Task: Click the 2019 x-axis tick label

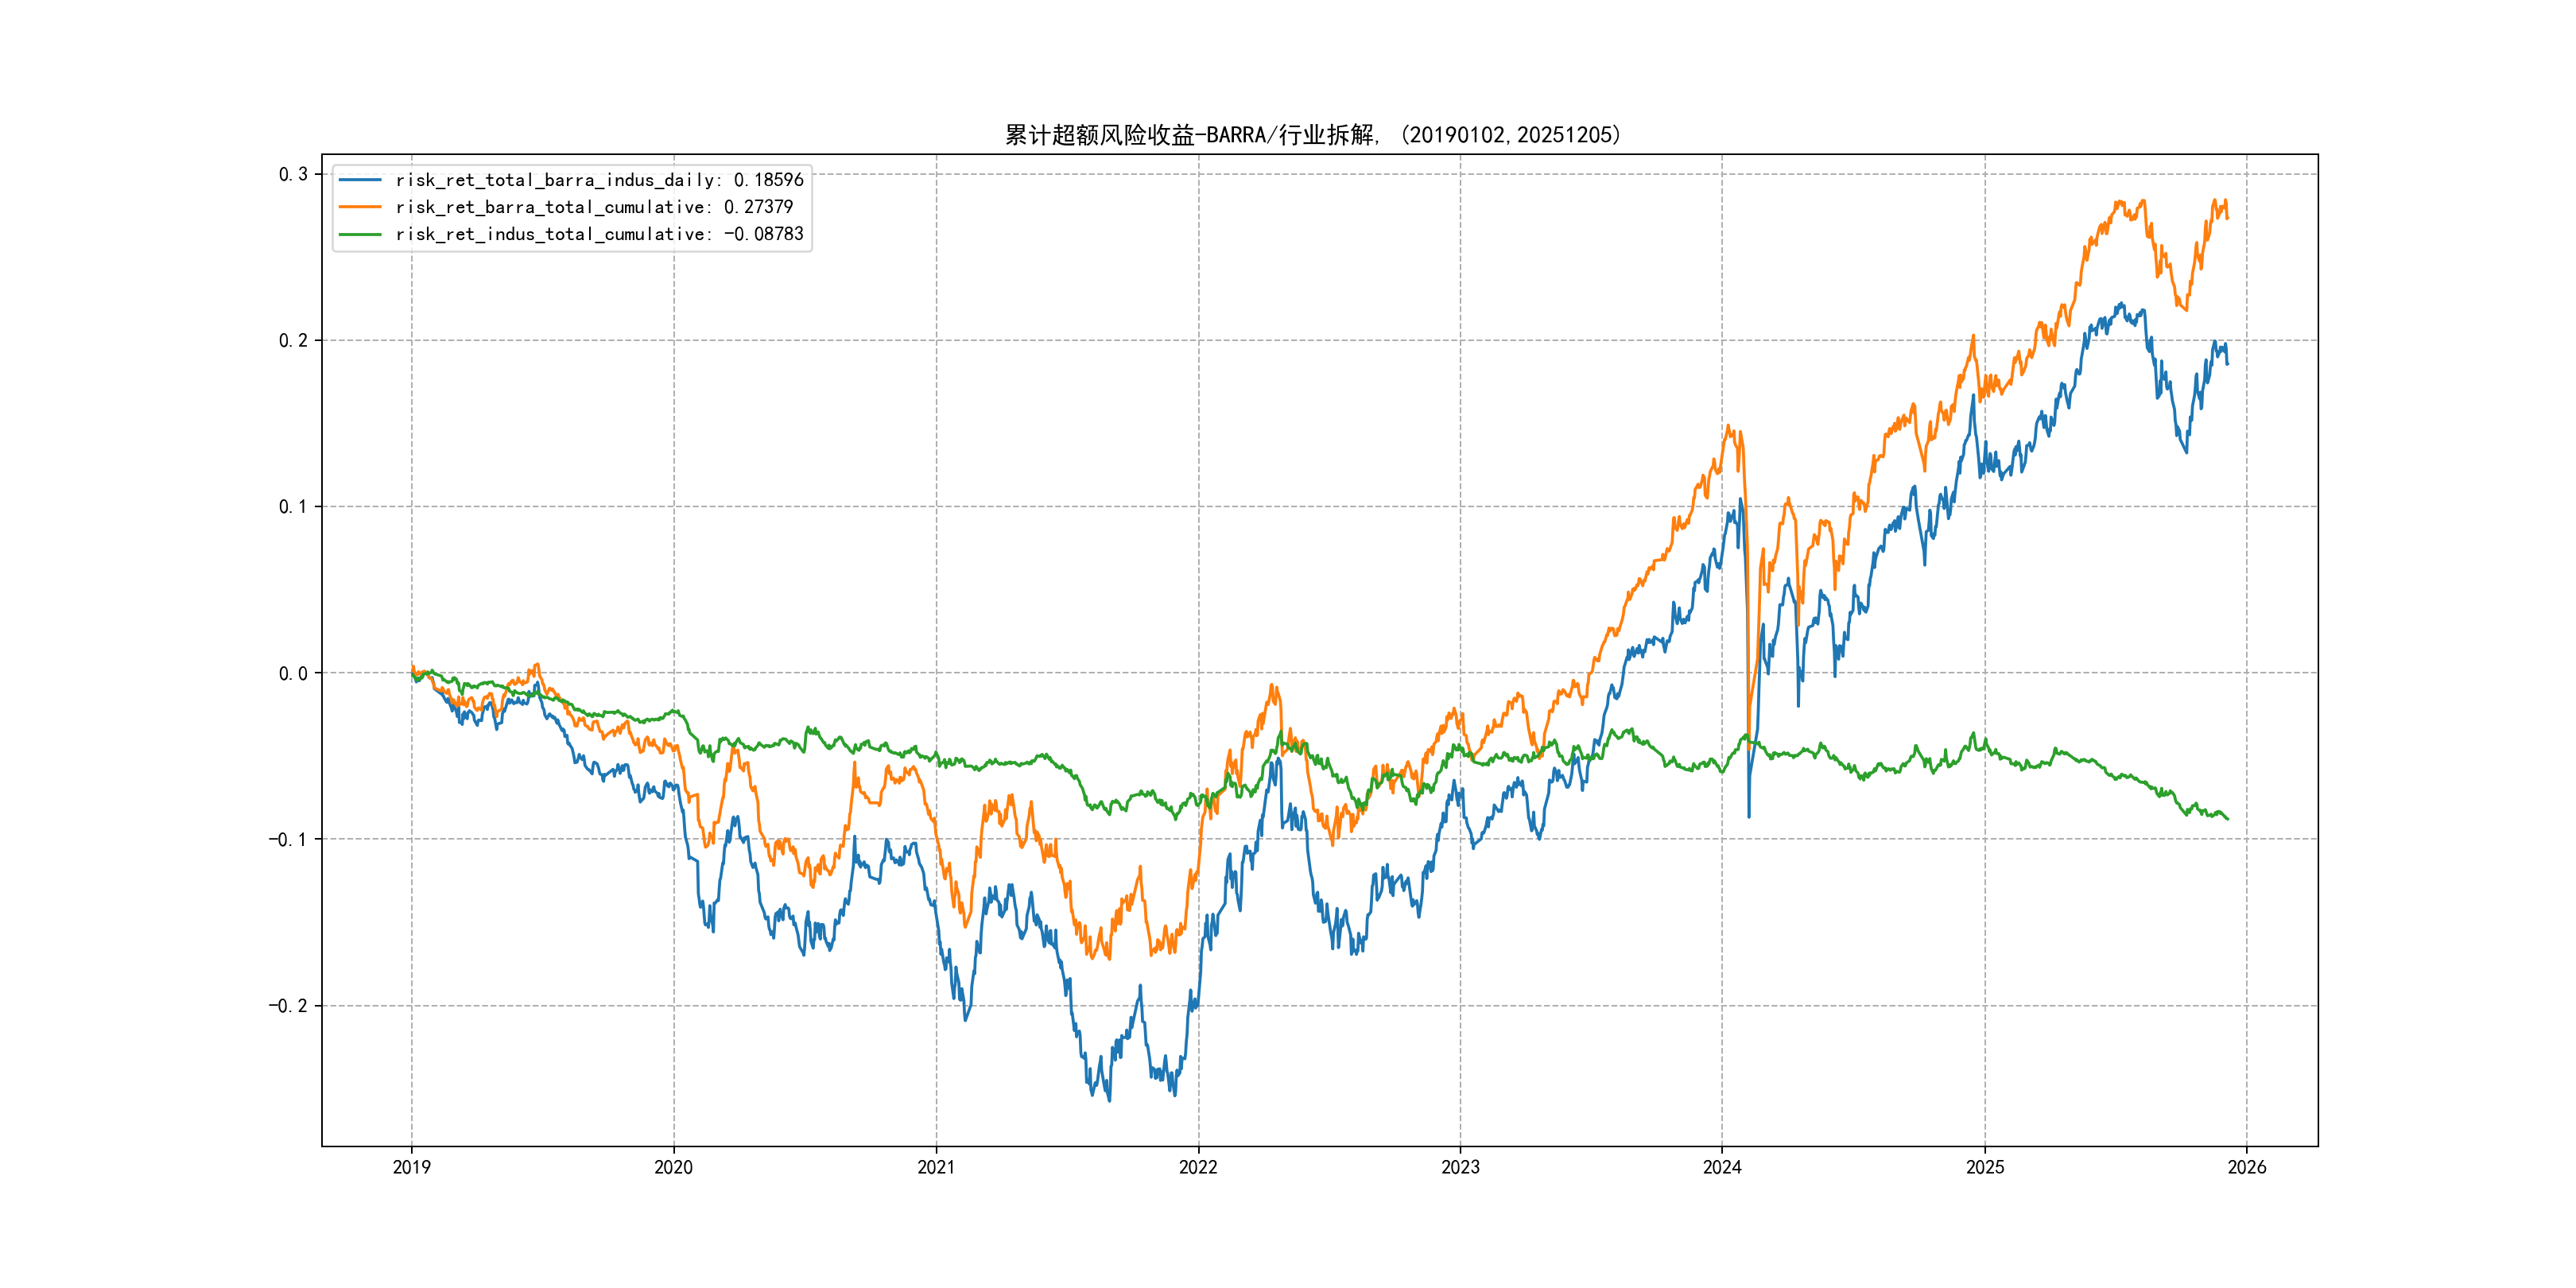Action: point(411,1167)
